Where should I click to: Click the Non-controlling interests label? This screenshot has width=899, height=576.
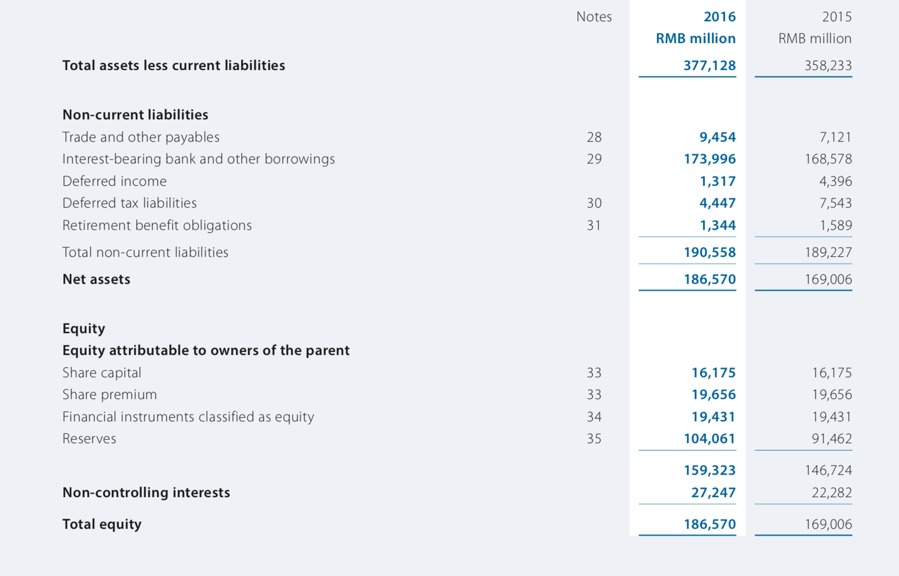(x=146, y=492)
